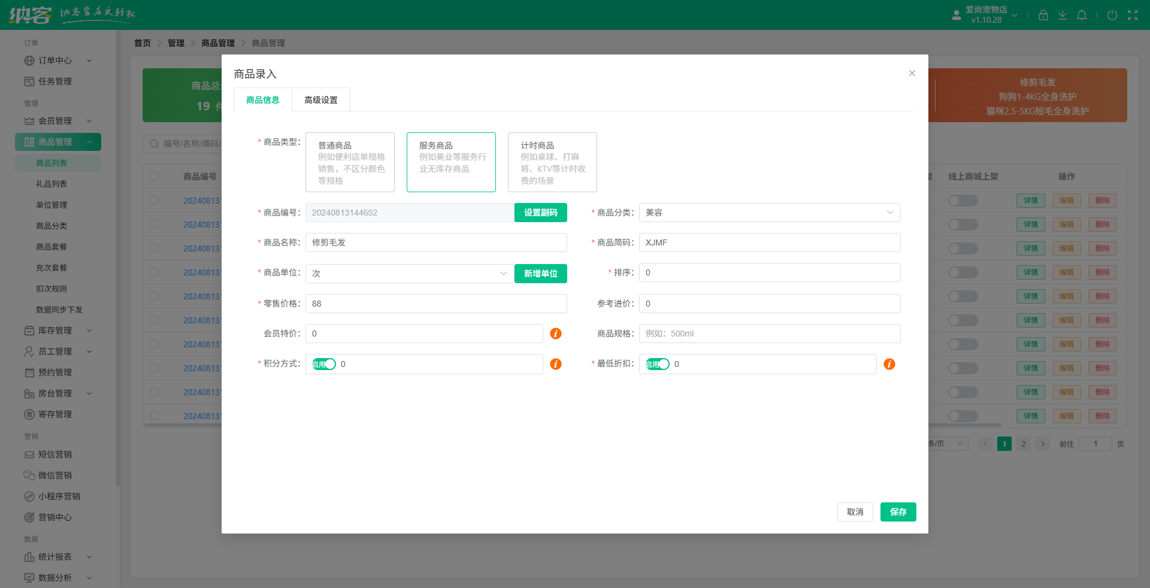
Task: Click the 商品规格 input field
Action: click(770, 334)
